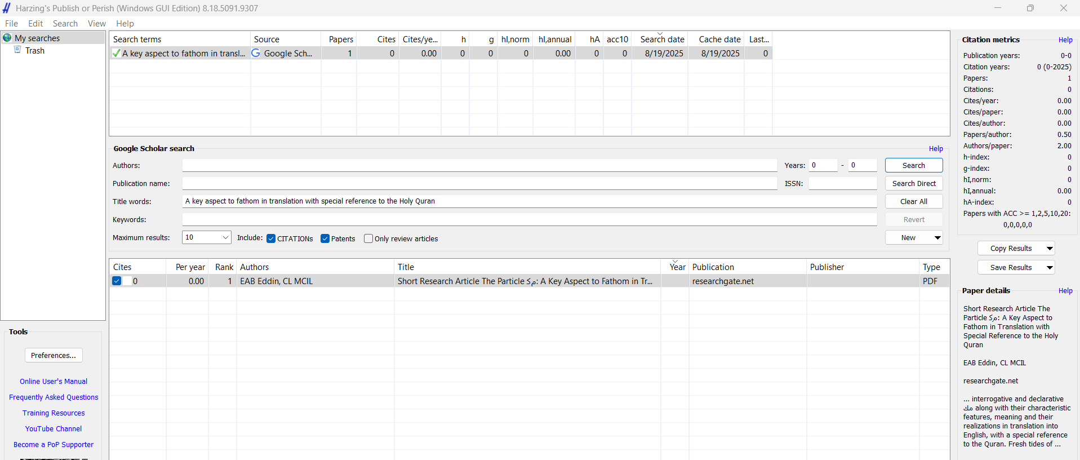Open the New search dropdown arrow

[x=937, y=238]
